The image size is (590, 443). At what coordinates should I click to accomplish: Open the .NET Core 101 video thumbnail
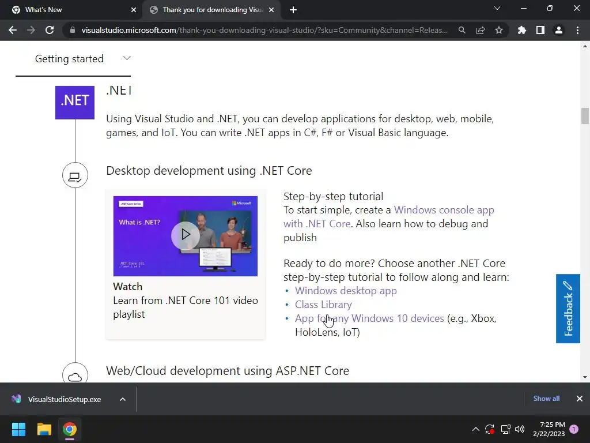pyautogui.click(x=186, y=236)
